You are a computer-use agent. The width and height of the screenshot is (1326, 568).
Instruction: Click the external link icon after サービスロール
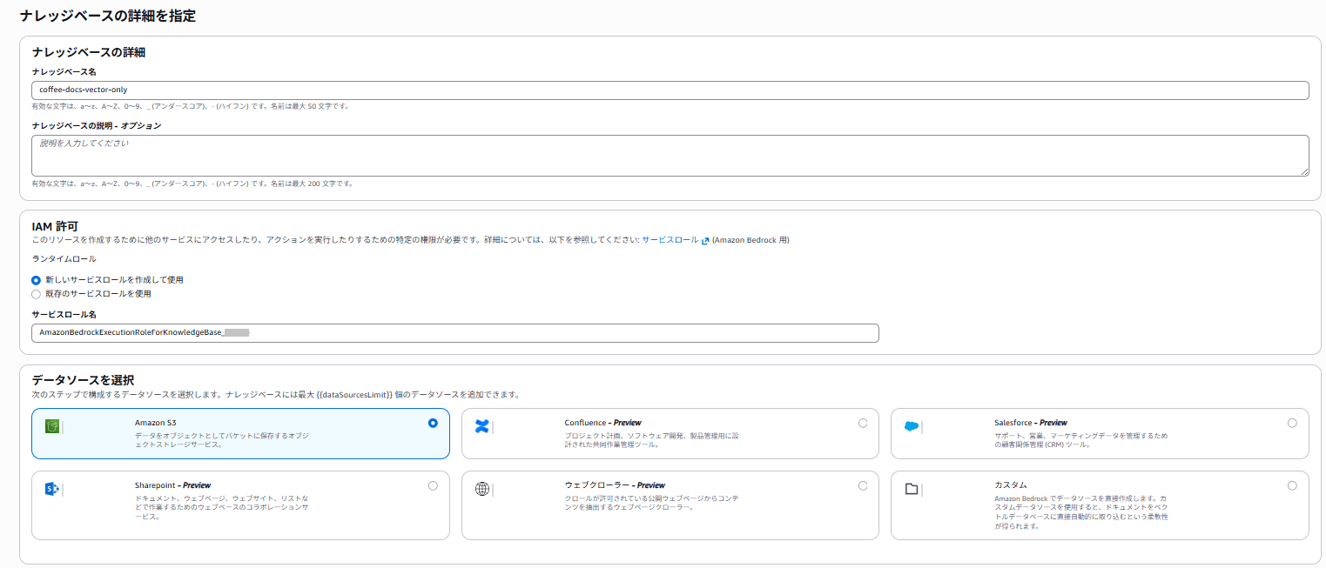point(705,240)
